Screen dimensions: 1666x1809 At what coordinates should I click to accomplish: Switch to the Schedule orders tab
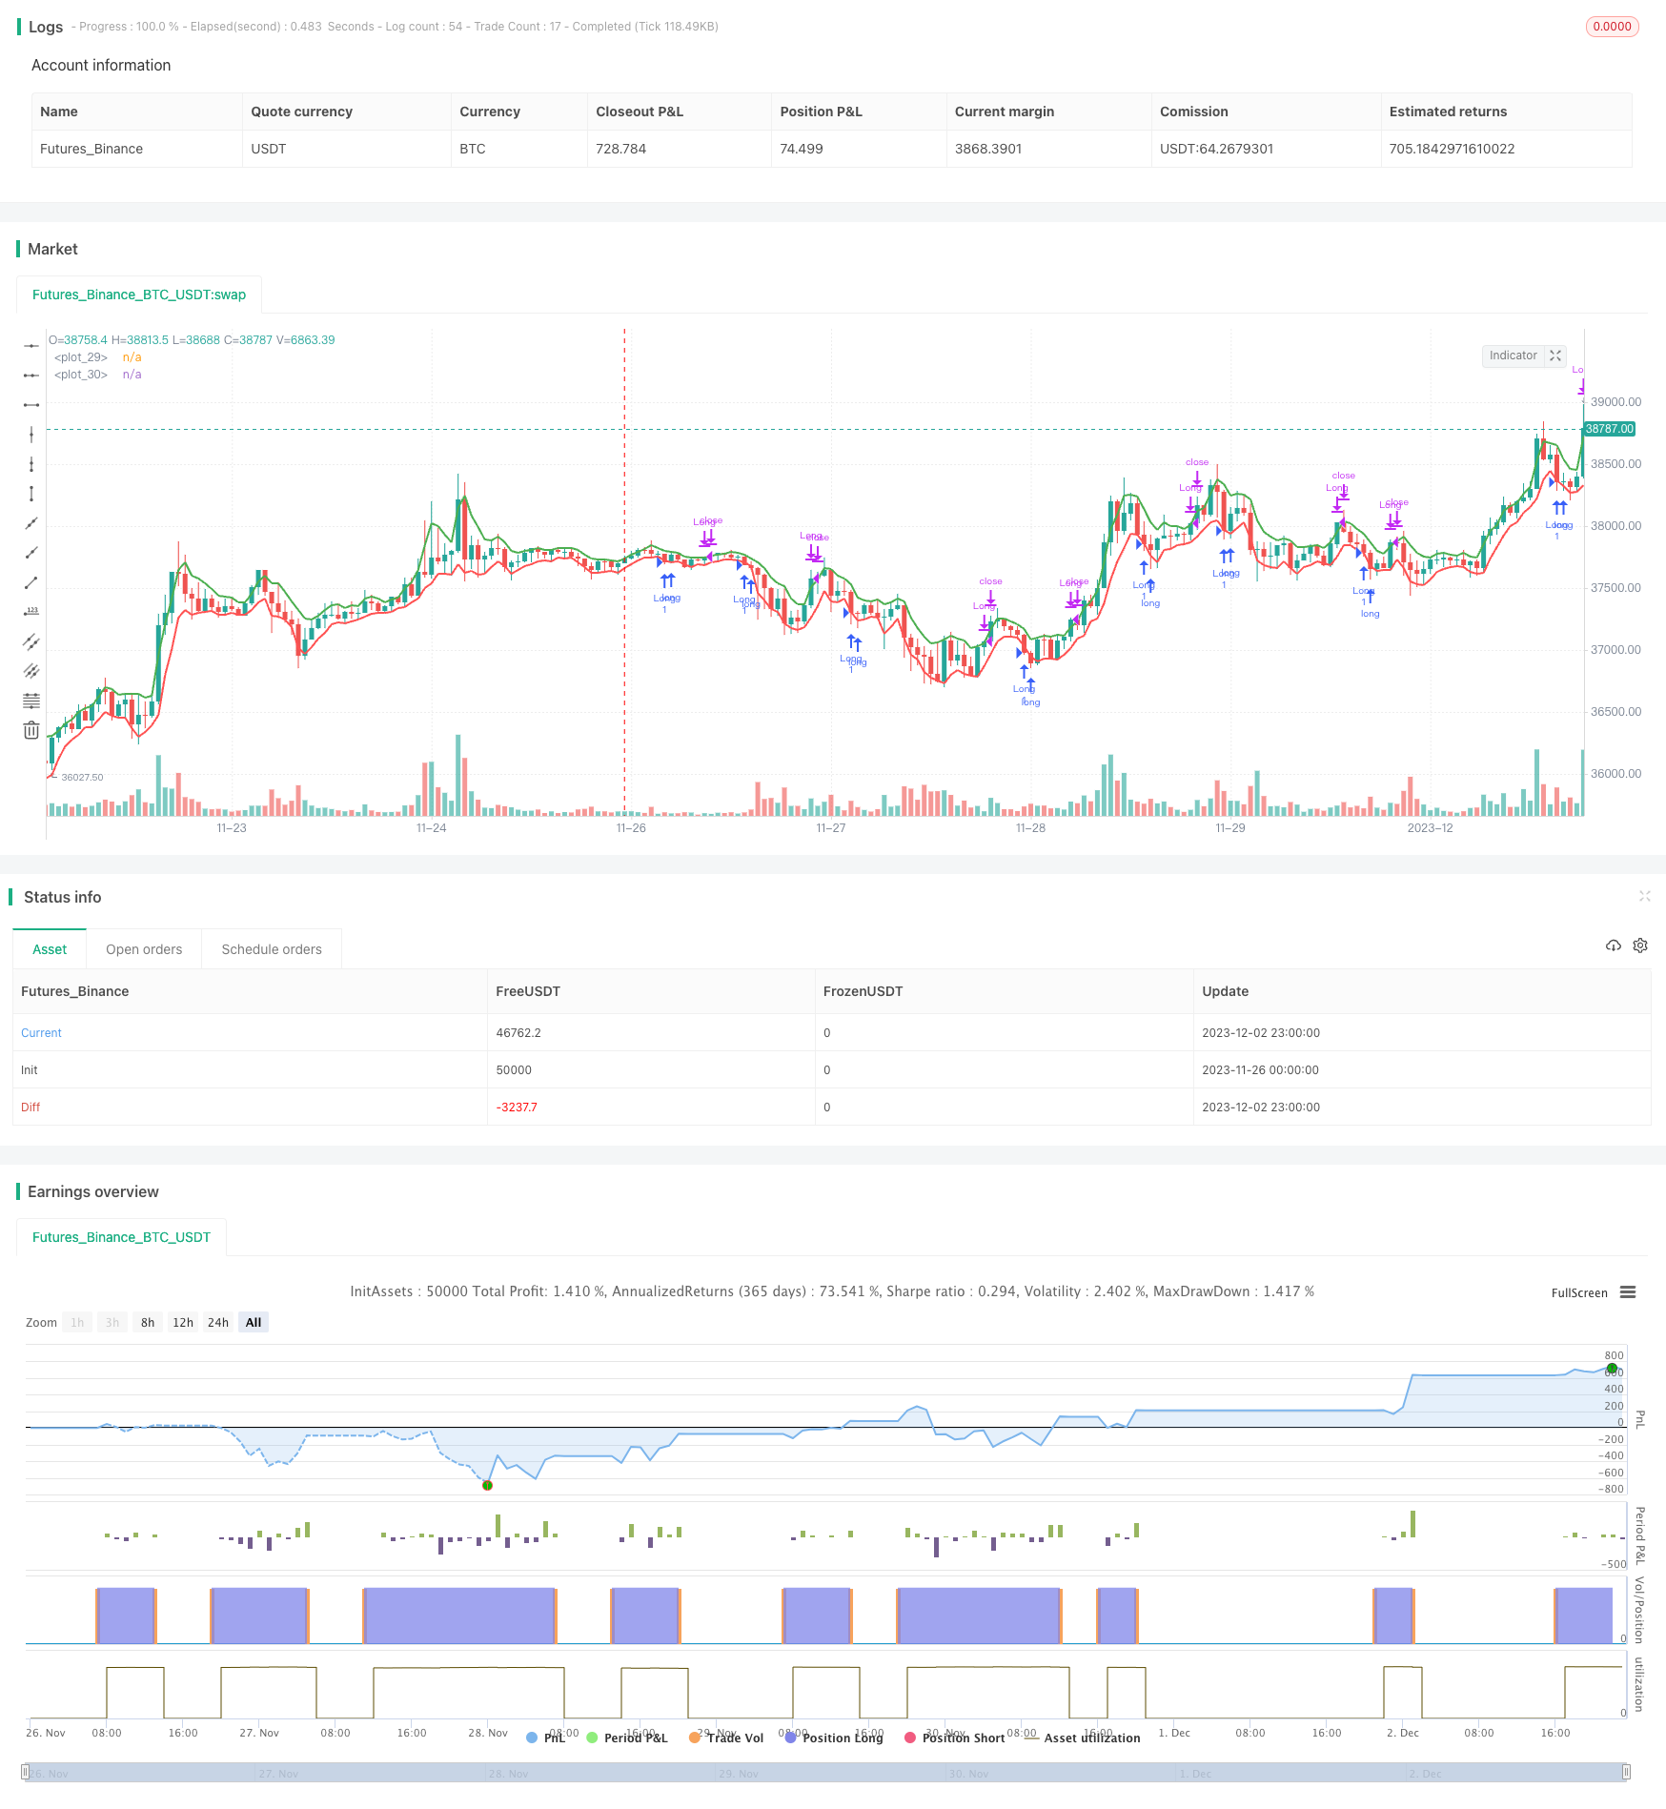click(272, 949)
